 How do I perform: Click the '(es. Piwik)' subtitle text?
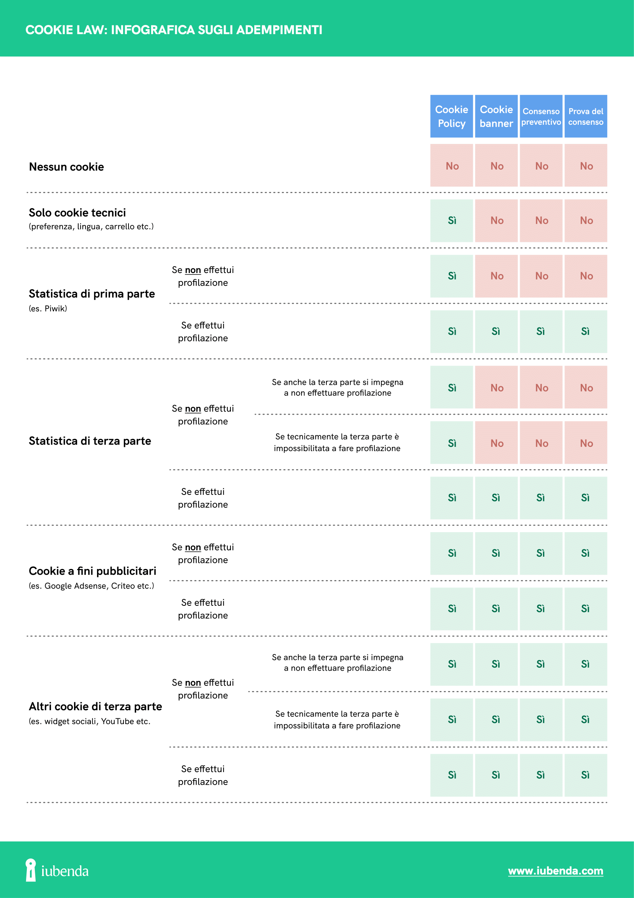pyautogui.click(x=48, y=309)
